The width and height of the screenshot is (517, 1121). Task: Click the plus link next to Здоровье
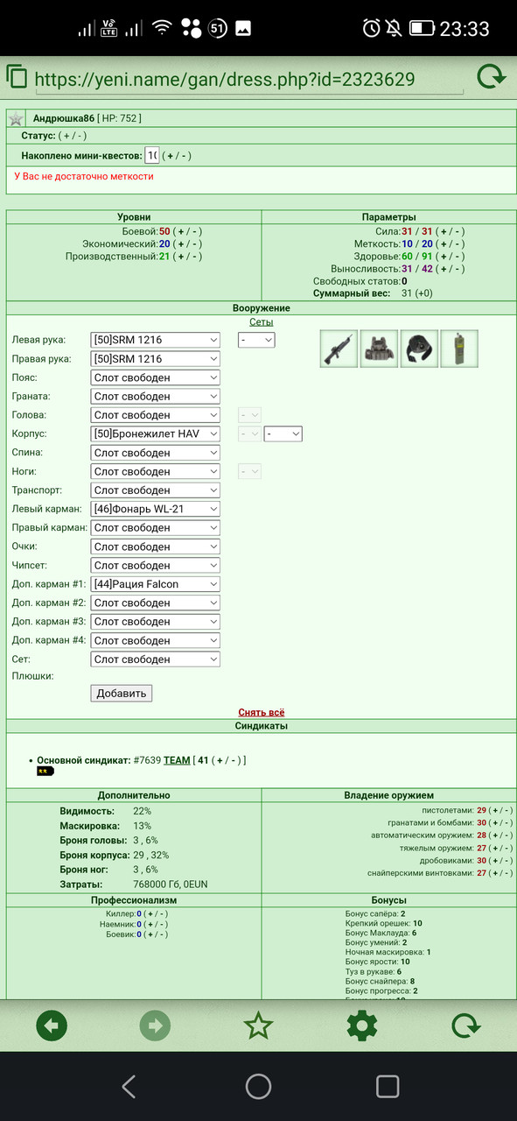click(x=443, y=257)
